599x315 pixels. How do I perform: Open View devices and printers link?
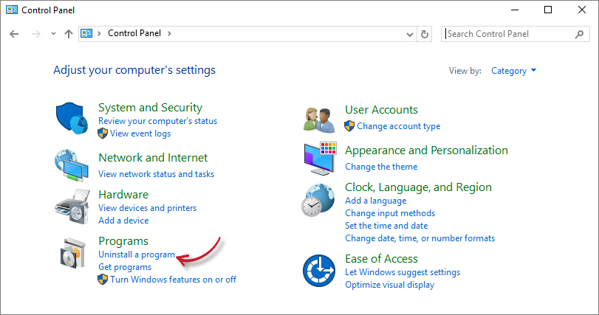pos(148,208)
